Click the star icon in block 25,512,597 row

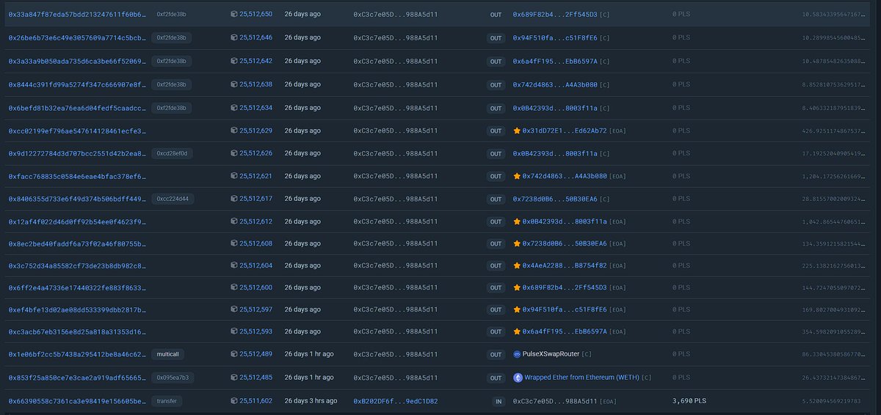(517, 309)
